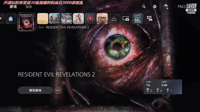Select the Spider-Man Miles Morales tile
Viewport: 200px width, 112px height.
click(x=90, y=18)
